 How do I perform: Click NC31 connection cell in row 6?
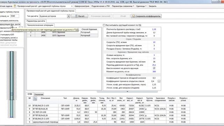click(160, 119)
